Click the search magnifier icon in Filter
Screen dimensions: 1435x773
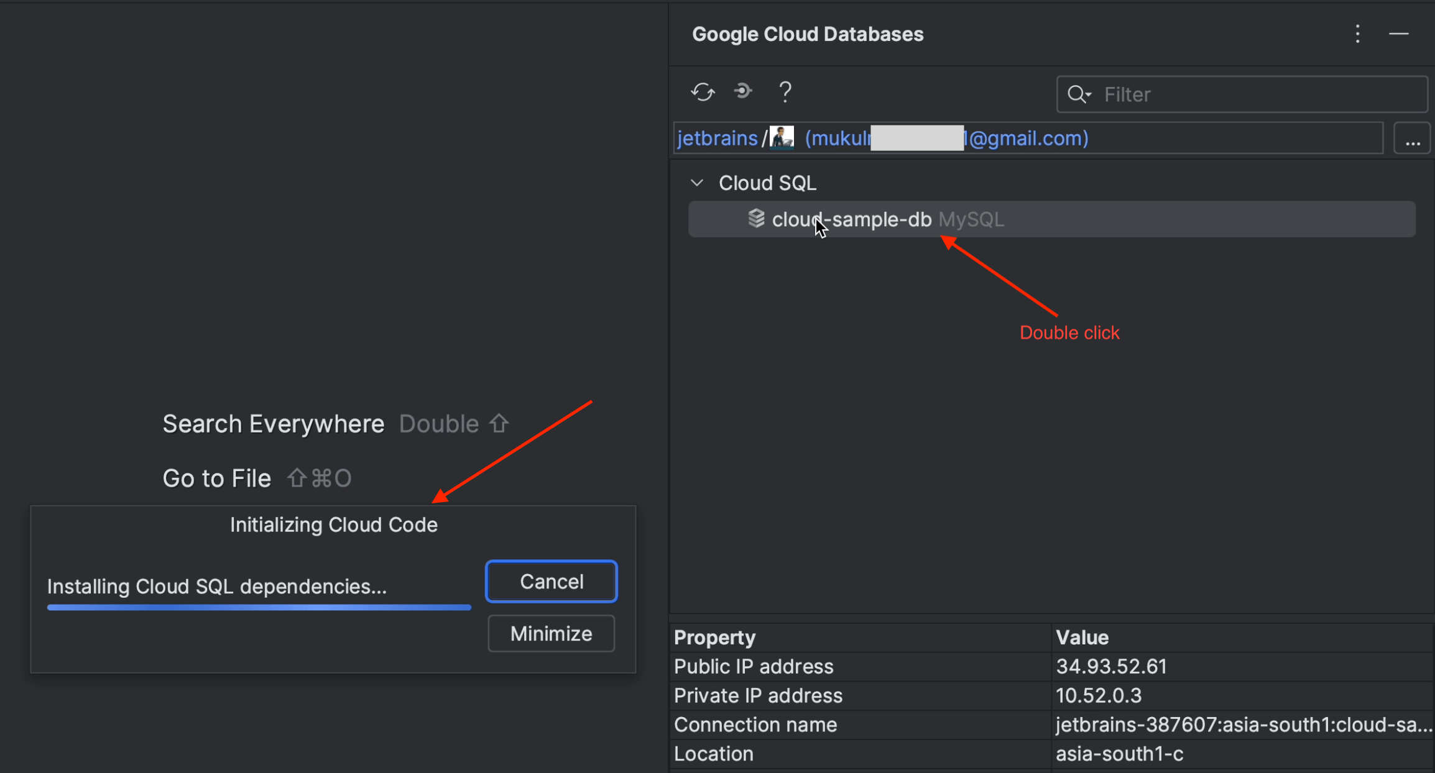pos(1077,94)
